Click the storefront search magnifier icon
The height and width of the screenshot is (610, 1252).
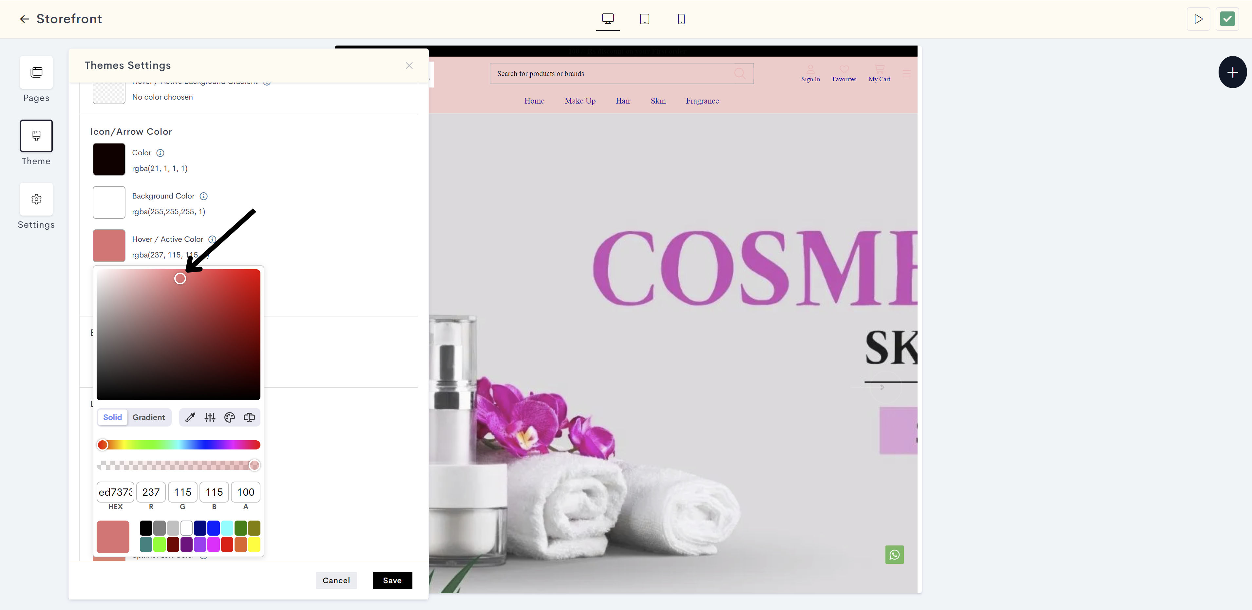coord(740,74)
